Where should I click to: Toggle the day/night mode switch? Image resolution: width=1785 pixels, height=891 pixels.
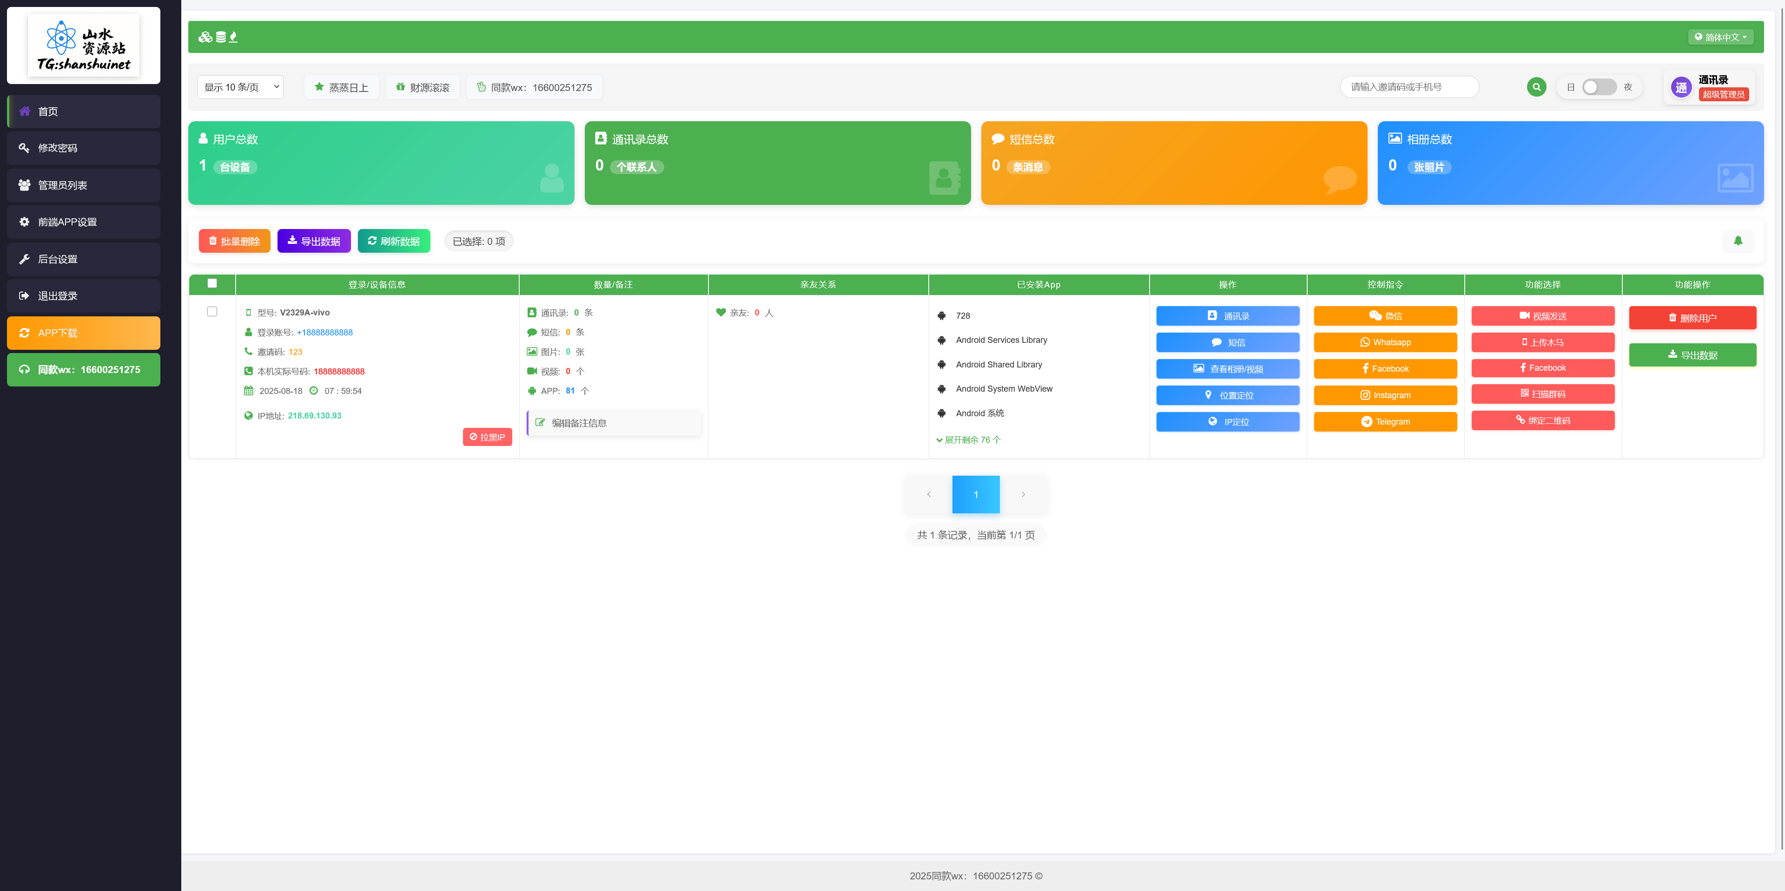pos(1599,87)
